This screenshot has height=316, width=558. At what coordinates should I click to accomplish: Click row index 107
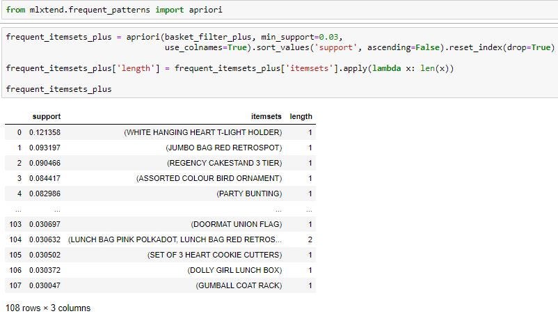15,285
